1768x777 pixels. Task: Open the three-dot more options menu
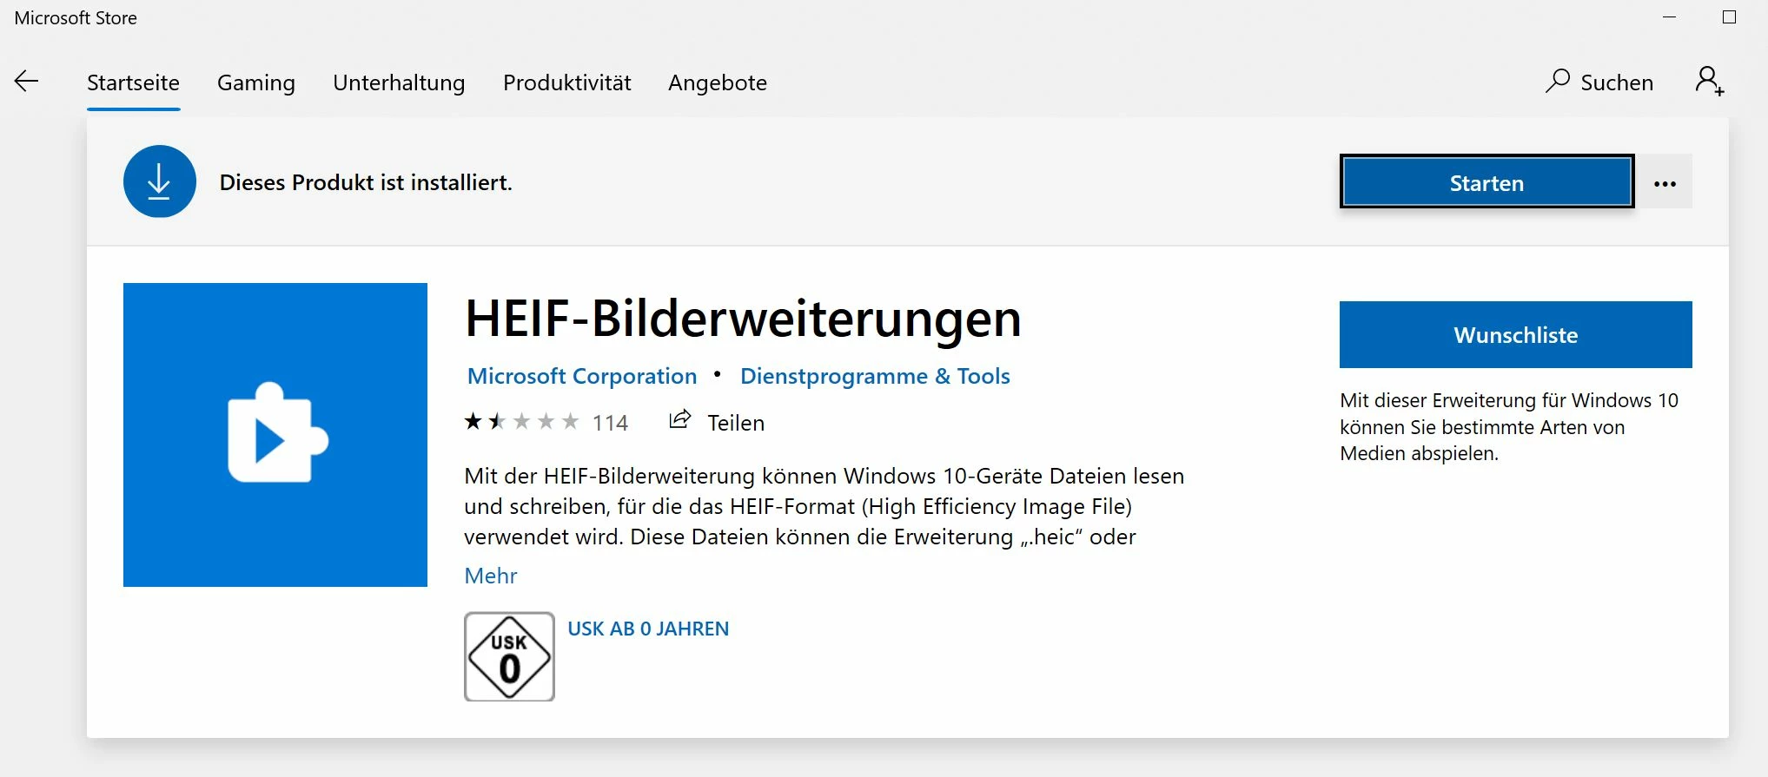pos(1665,182)
